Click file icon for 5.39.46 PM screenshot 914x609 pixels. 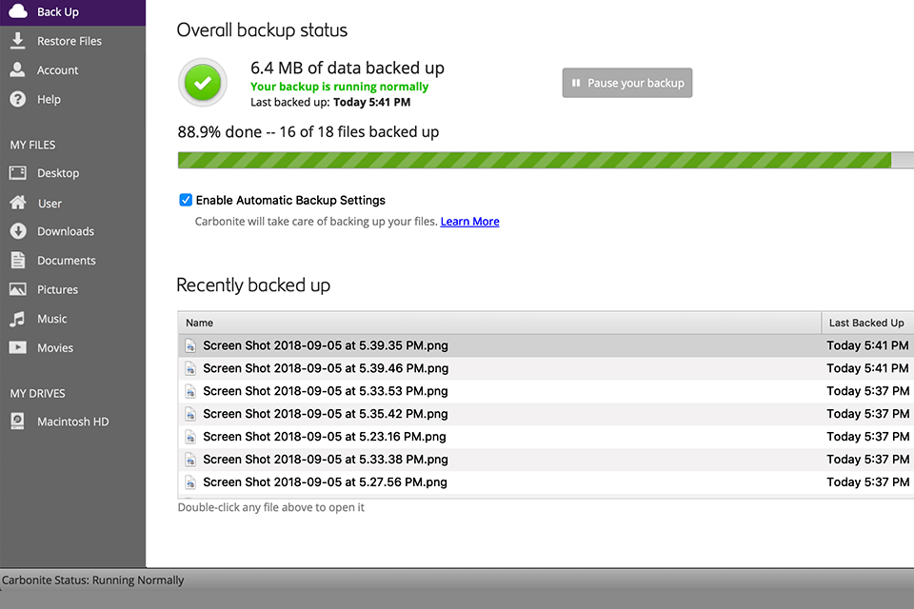pyautogui.click(x=190, y=368)
